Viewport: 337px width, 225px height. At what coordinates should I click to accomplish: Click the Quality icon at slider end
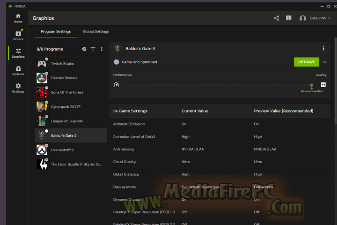(x=323, y=85)
